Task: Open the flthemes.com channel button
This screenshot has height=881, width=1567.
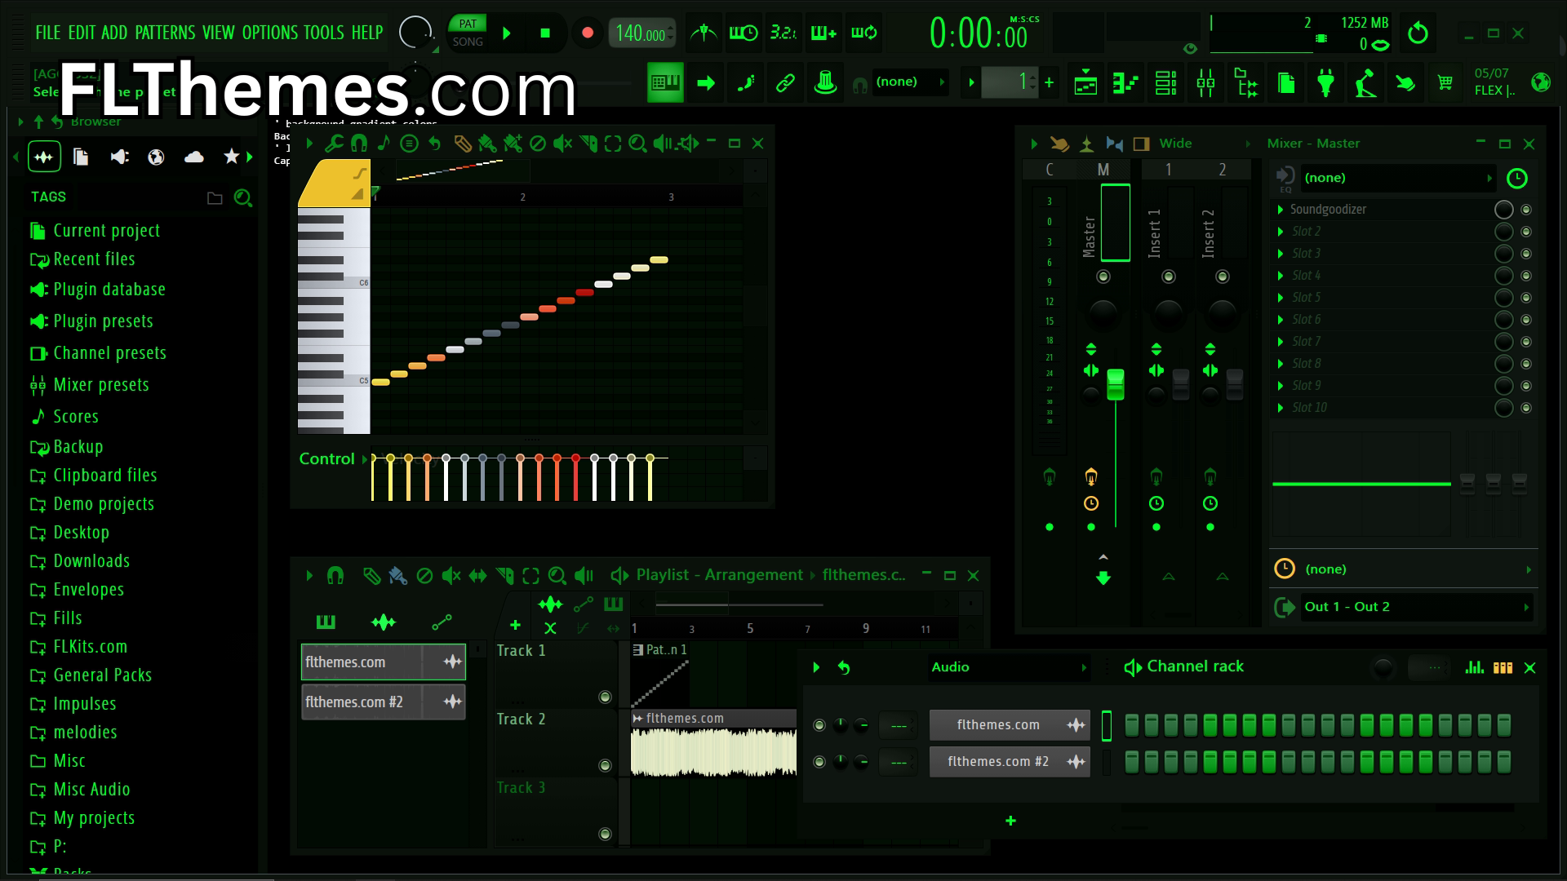Action: (1010, 725)
